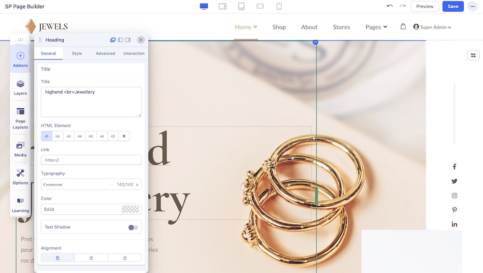Viewport: 483px width, 273px height.
Task: Click the undo arrow
Action: 390,6
